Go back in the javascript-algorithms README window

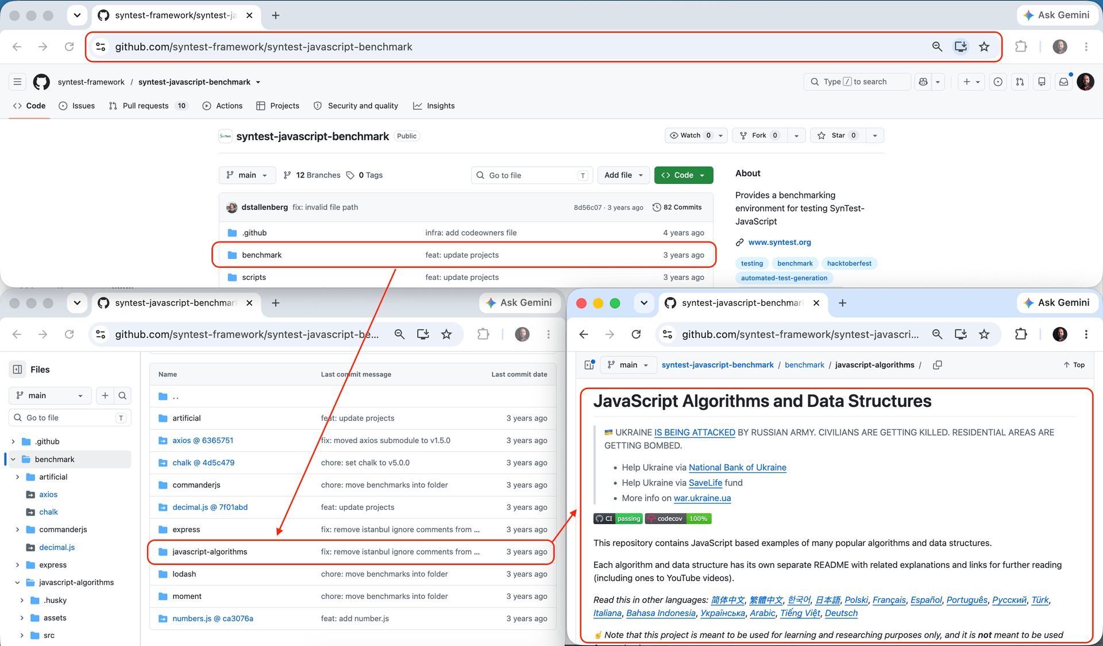584,334
